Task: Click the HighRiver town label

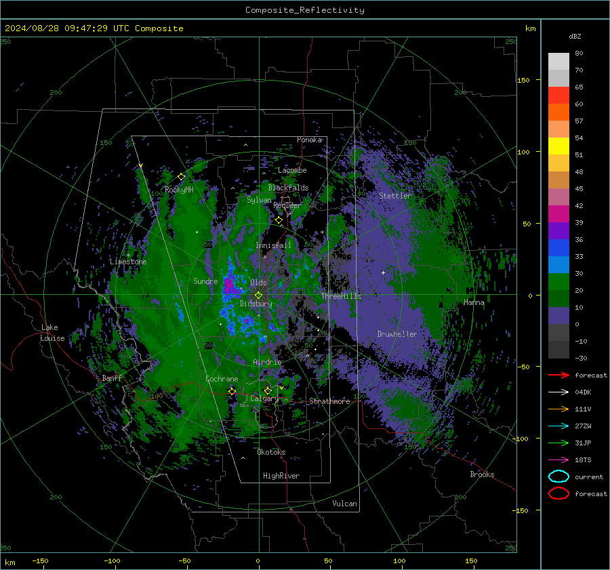Action: coord(281,476)
